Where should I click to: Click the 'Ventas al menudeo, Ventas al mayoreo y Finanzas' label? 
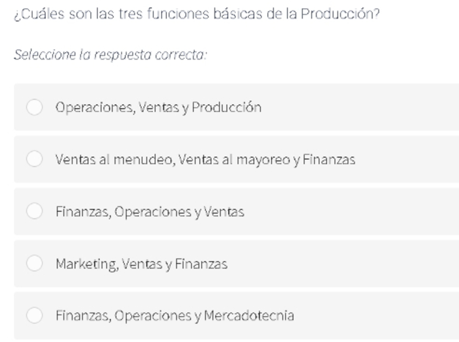(x=205, y=160)
